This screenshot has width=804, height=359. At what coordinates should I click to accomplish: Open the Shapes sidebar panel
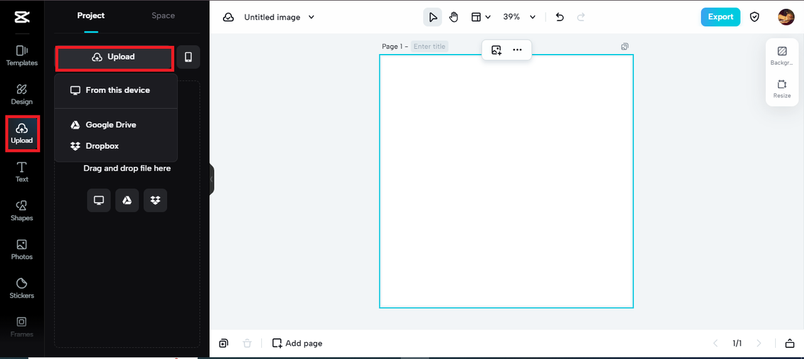tap(22, 211)
